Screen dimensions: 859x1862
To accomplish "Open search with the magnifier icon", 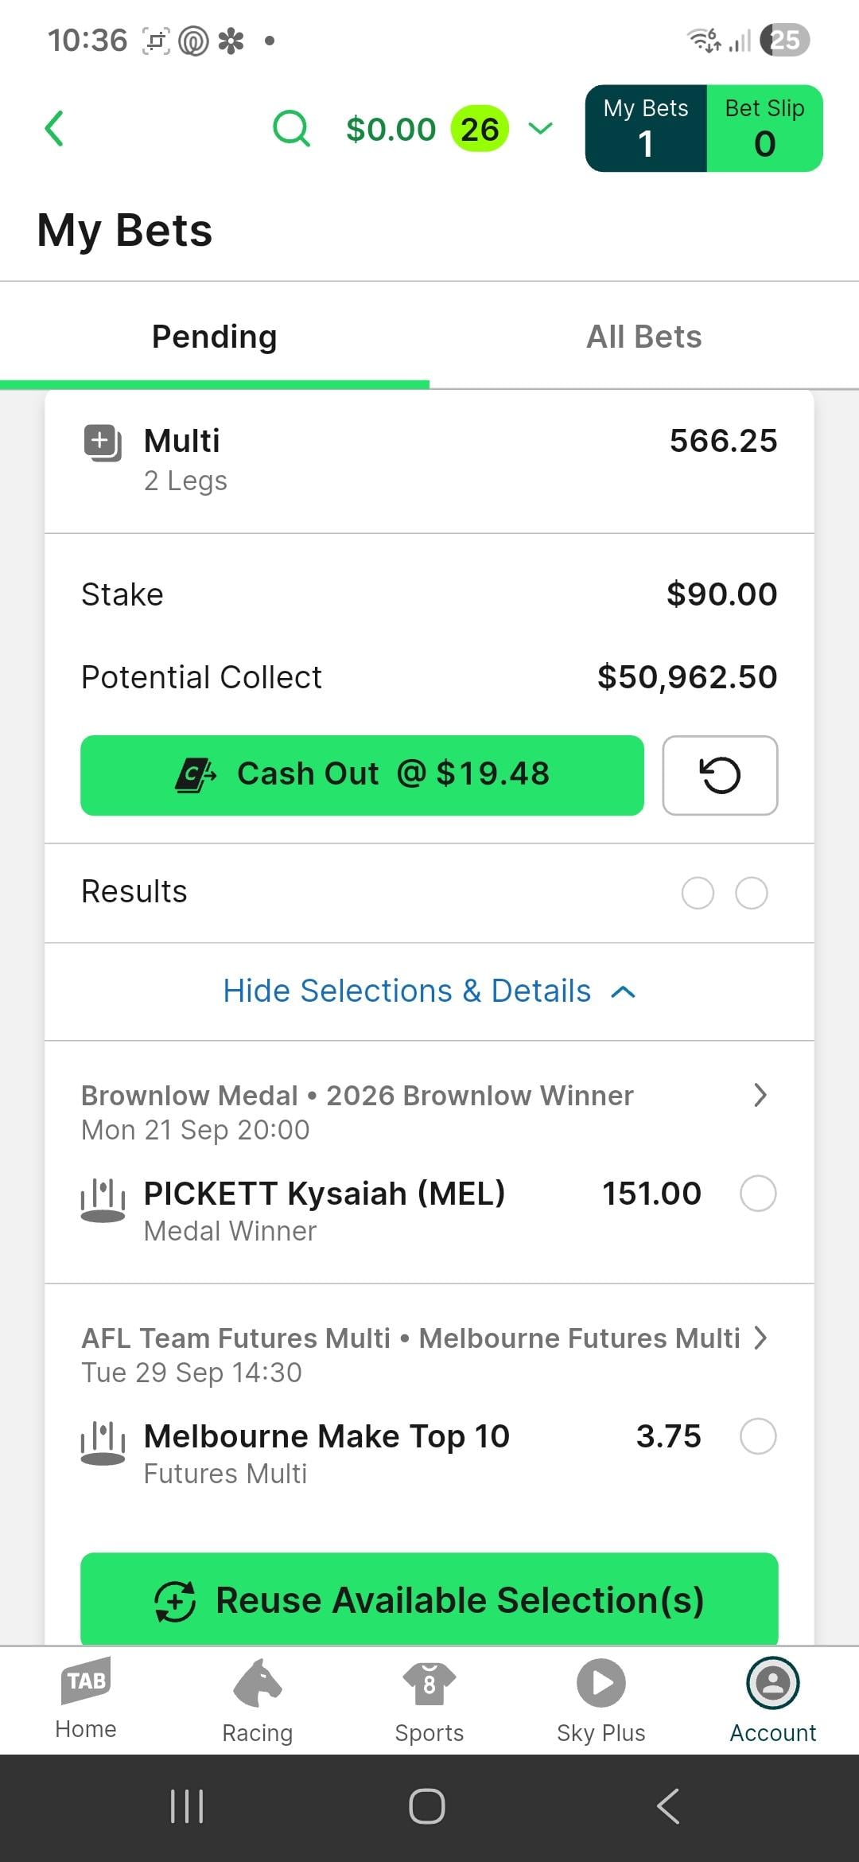I will point(291,129).
